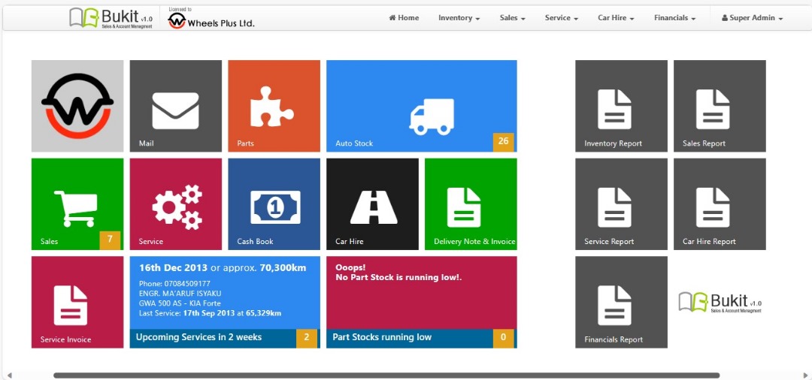This screenshot has height=380, width=812.
Task: Open the Mail envelope tile
Action: click(175, 107)
